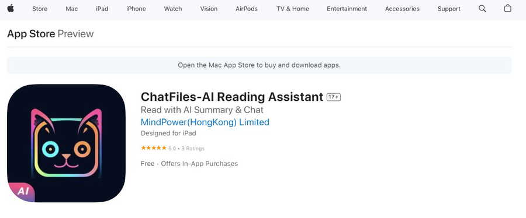Viewport: 526px width, 218px height.
Task: Click the 17+ age rating badge
Action: (x=334, y=97)
